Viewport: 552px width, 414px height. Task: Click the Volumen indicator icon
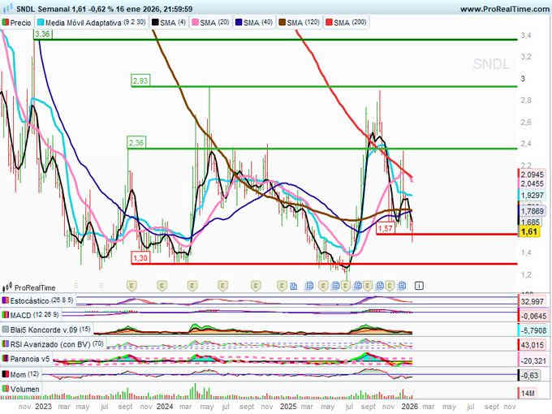point(6,390)
